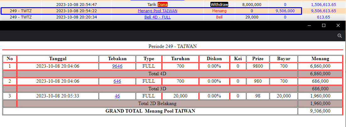
Task: Open the Menang Pool TAIWAN link
Action: tap(157, 11)
